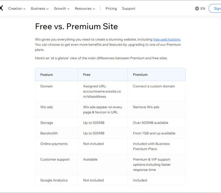Select the EN language option
Image resolution: width=221 pixels, height=193 pixels.
pyautogui.click(x=203, y=8)
